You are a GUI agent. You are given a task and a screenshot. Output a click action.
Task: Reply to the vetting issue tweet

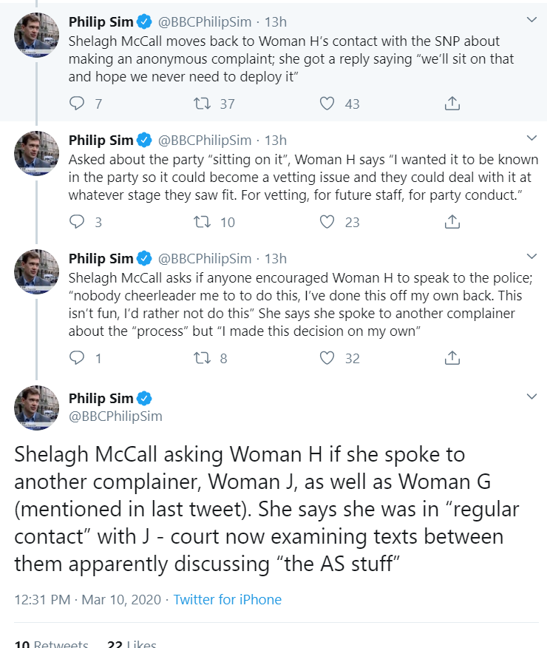pyautogui.click(x=76, y=222)
